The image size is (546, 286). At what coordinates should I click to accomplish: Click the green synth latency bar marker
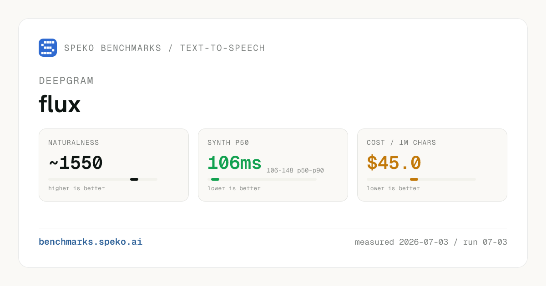[x=215, y=179]
